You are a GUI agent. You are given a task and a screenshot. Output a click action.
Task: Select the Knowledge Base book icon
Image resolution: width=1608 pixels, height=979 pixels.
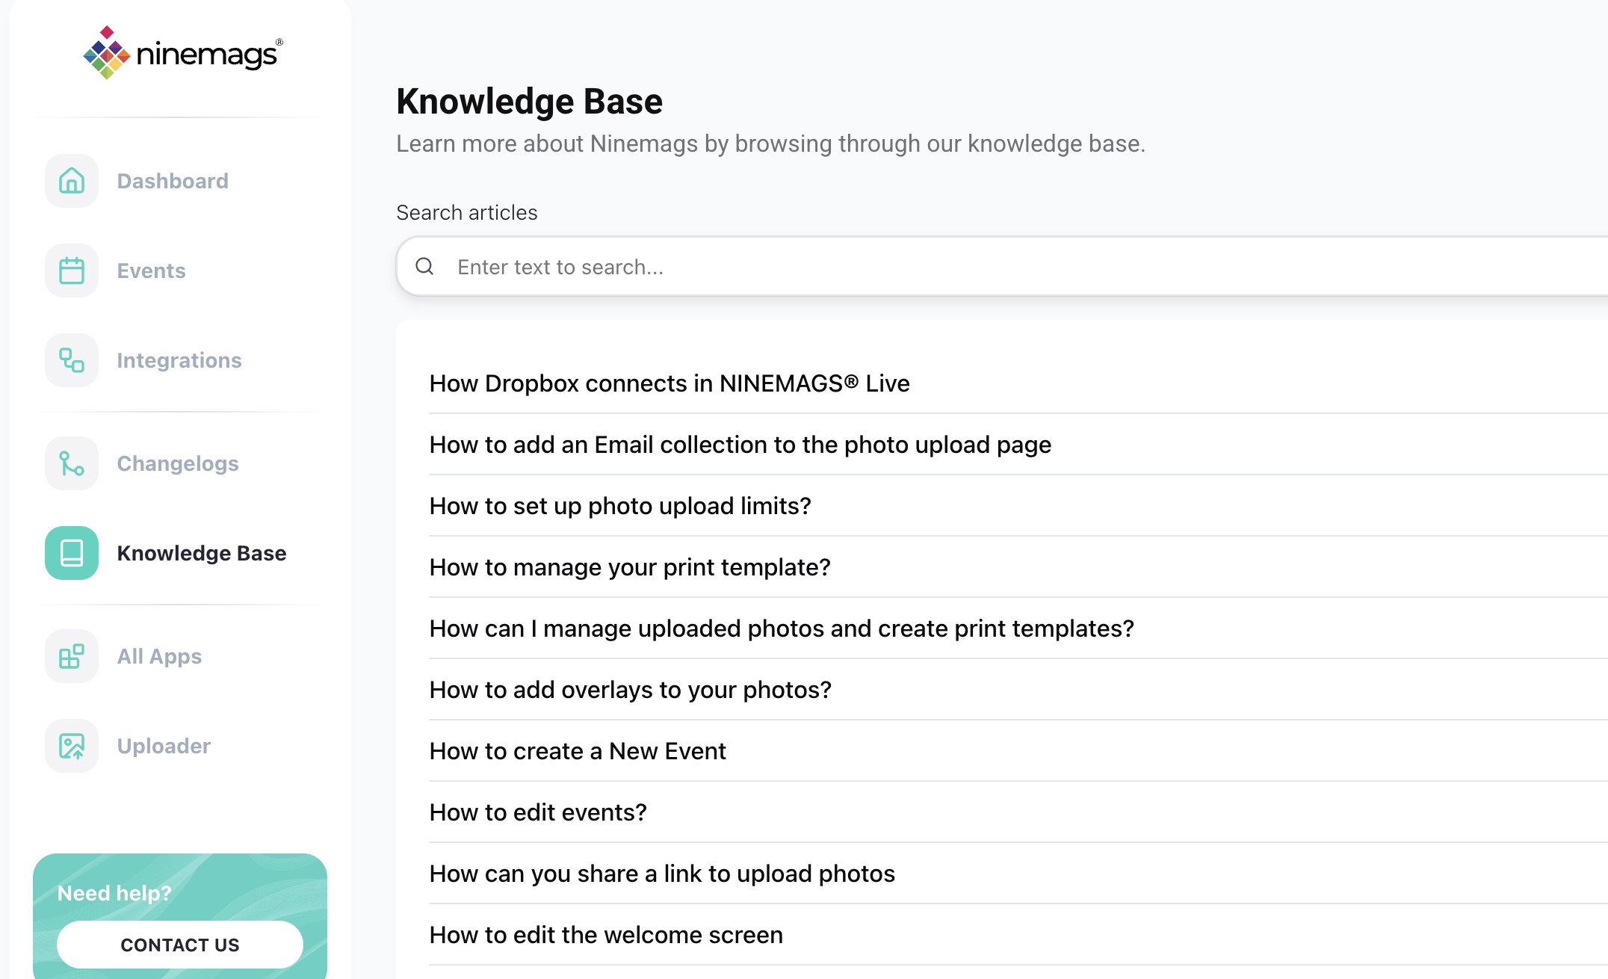point(72,553)
